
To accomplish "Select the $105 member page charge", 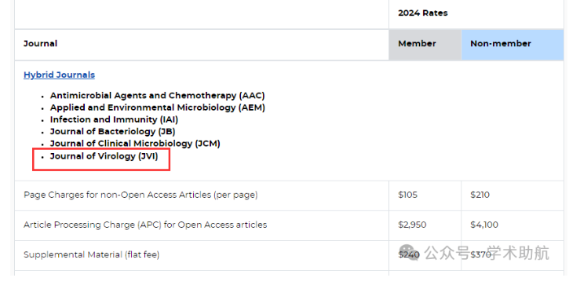I will (407, 195).
